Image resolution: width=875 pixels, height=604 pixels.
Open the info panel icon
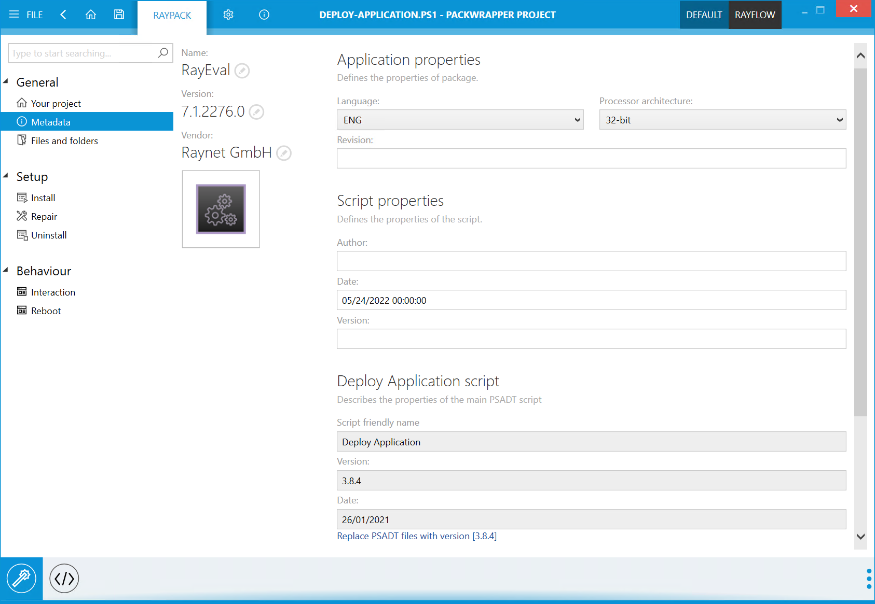click(x=264, y=15)
